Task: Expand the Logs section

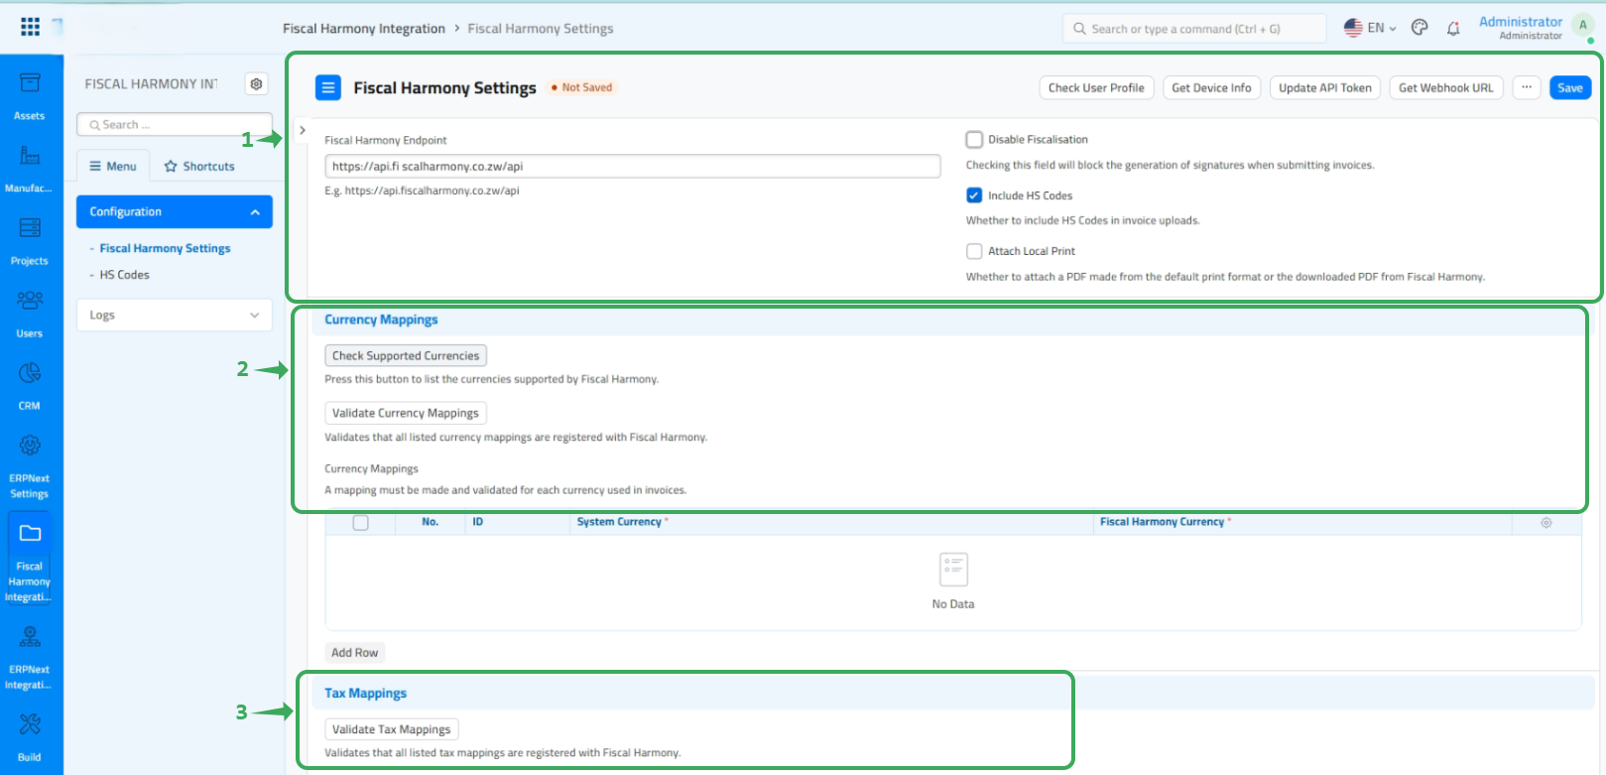Action: coord(175,315)
